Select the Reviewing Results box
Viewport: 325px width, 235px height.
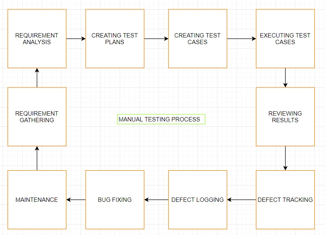click(285, 117)
